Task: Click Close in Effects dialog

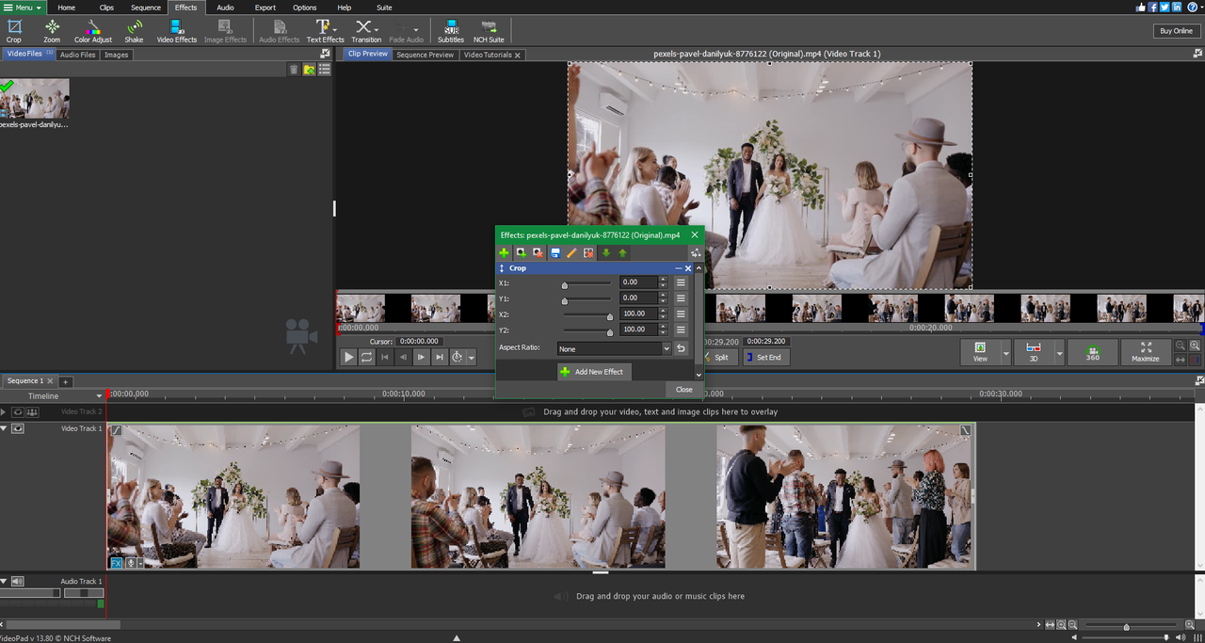Action: click(684, 389)
